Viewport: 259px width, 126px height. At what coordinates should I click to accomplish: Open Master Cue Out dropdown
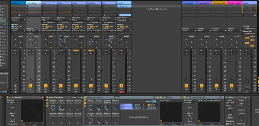[x=249, y=28]
